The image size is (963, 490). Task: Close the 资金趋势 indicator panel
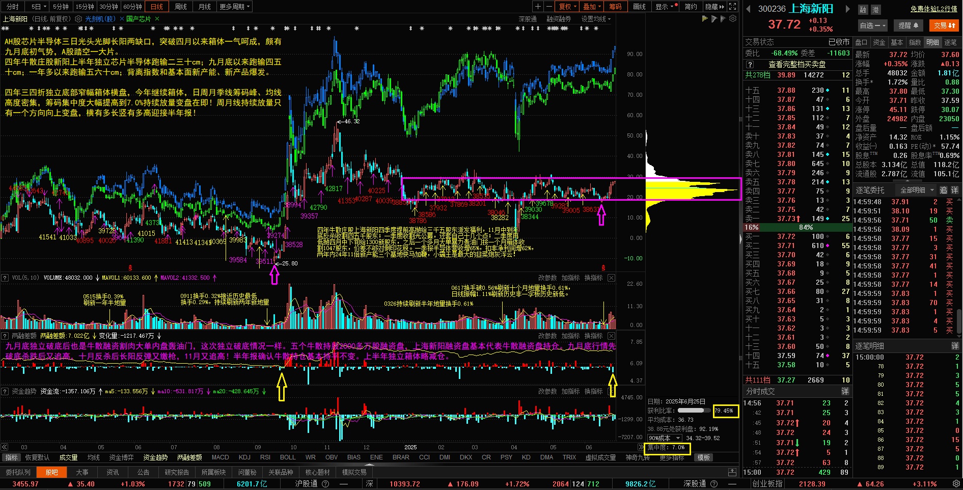pyautogui.click(x=611, y=391)
